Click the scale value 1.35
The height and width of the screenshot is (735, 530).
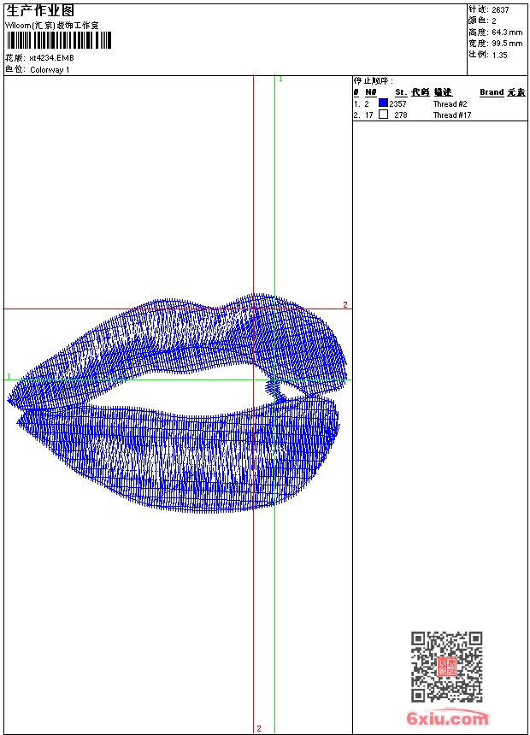click(x=499, y=55)
